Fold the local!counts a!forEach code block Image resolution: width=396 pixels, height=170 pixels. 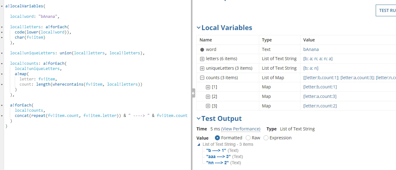(x=2, y=64)
